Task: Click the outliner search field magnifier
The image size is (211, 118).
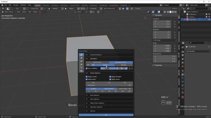Action: coord(194,9)
